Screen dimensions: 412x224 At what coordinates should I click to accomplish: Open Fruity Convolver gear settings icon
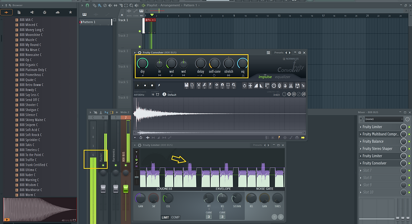pos(140,53)
